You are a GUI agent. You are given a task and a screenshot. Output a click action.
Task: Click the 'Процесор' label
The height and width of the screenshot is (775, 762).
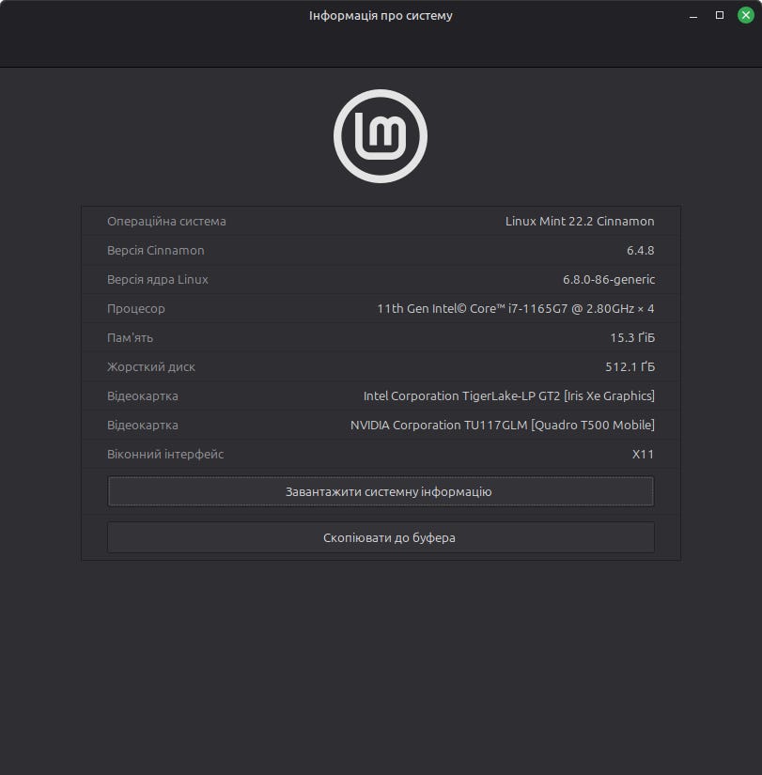(136, 308)
